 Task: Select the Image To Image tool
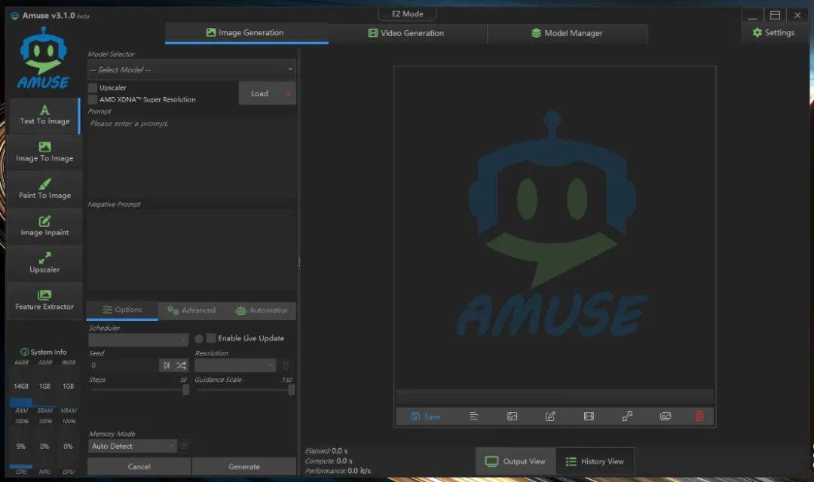[44, 152]
